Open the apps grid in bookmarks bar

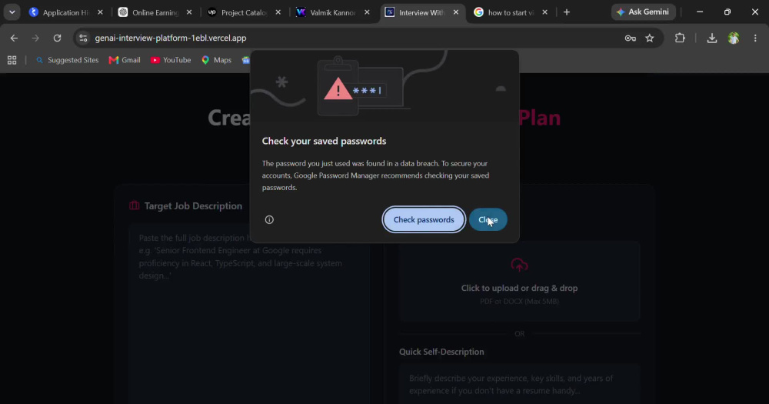click(x=12, y=60)
